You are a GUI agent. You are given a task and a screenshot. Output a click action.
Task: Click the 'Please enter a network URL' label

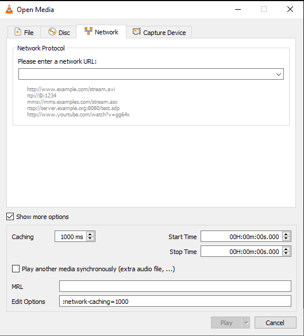[x=57, y=61]
